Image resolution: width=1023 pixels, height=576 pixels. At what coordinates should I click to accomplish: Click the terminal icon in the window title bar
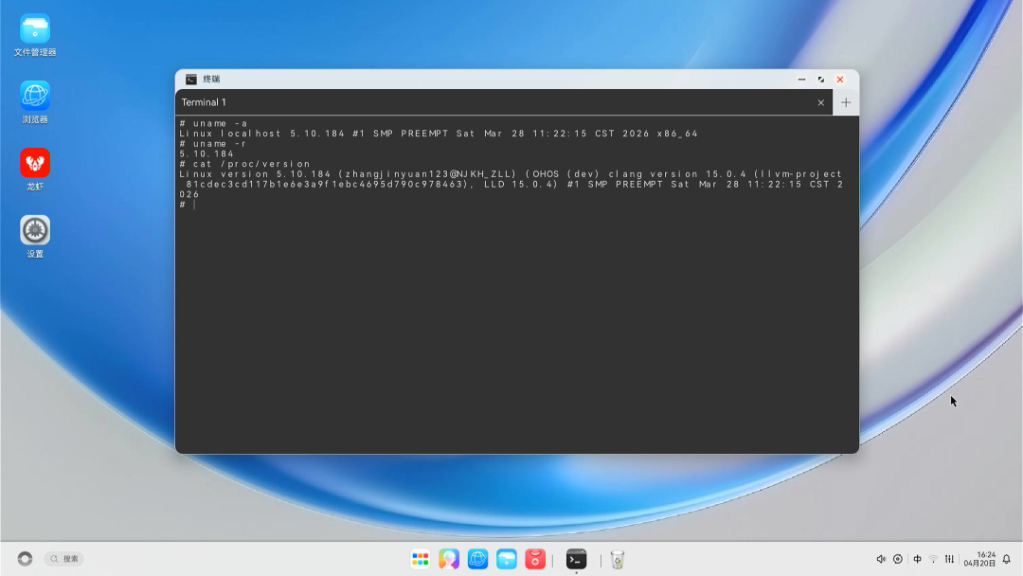pyautogui.click(x=191, y=79)
